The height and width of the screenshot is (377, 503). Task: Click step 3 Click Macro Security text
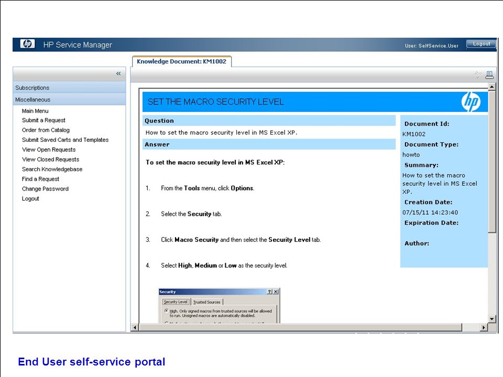[x=240, y=240]
